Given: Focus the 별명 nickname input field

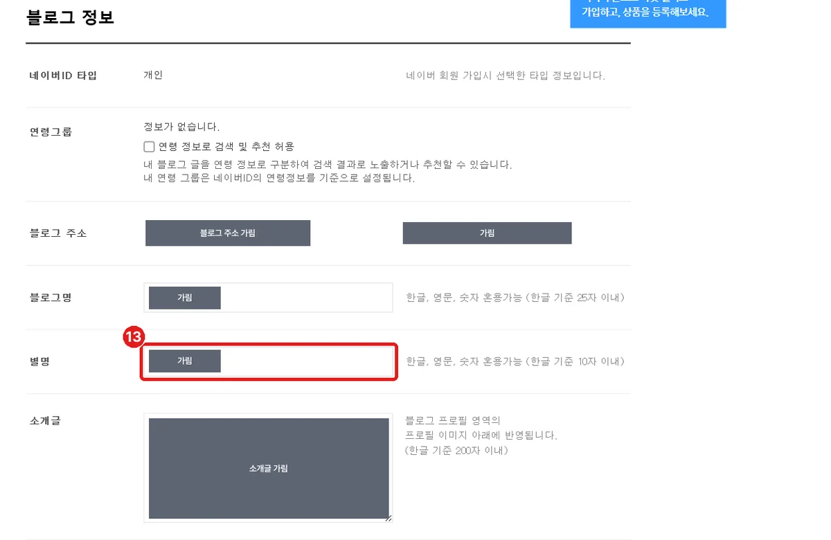Looking at the screenshot, I should pos(269,361).
